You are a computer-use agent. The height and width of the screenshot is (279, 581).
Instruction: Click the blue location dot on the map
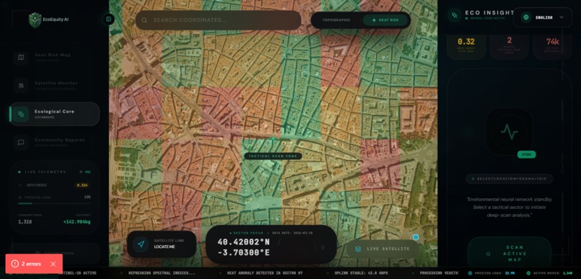pos(416,237)
